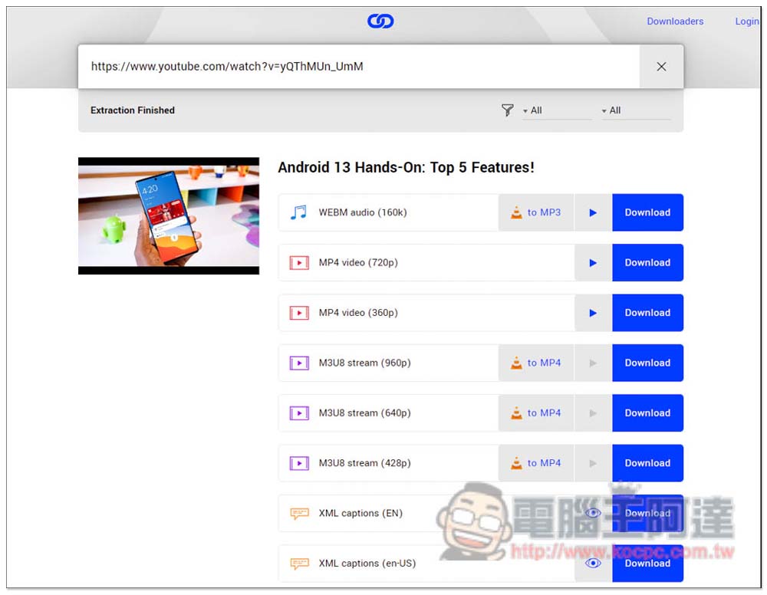Viewport: 767px width, 595px height.
Task: Open the first All filter dropdown
Action: tap(556, 110)
